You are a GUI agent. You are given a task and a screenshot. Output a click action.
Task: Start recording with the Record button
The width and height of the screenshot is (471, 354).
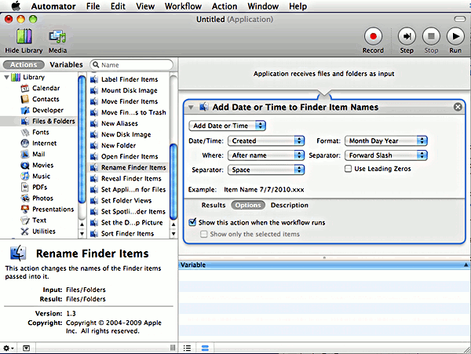[373, 36]
